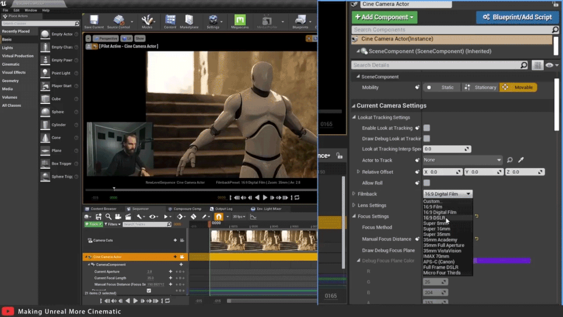Enable the Look at Tracking checkbox

426,128
